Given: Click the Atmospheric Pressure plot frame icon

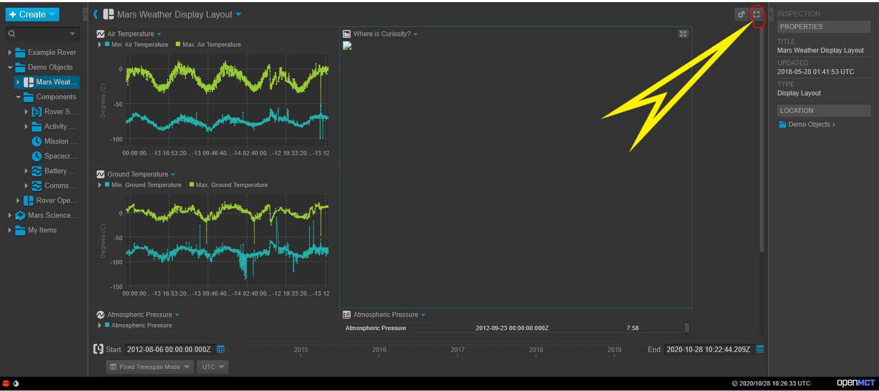Looking at the screenshot, I should coord(101,315).
